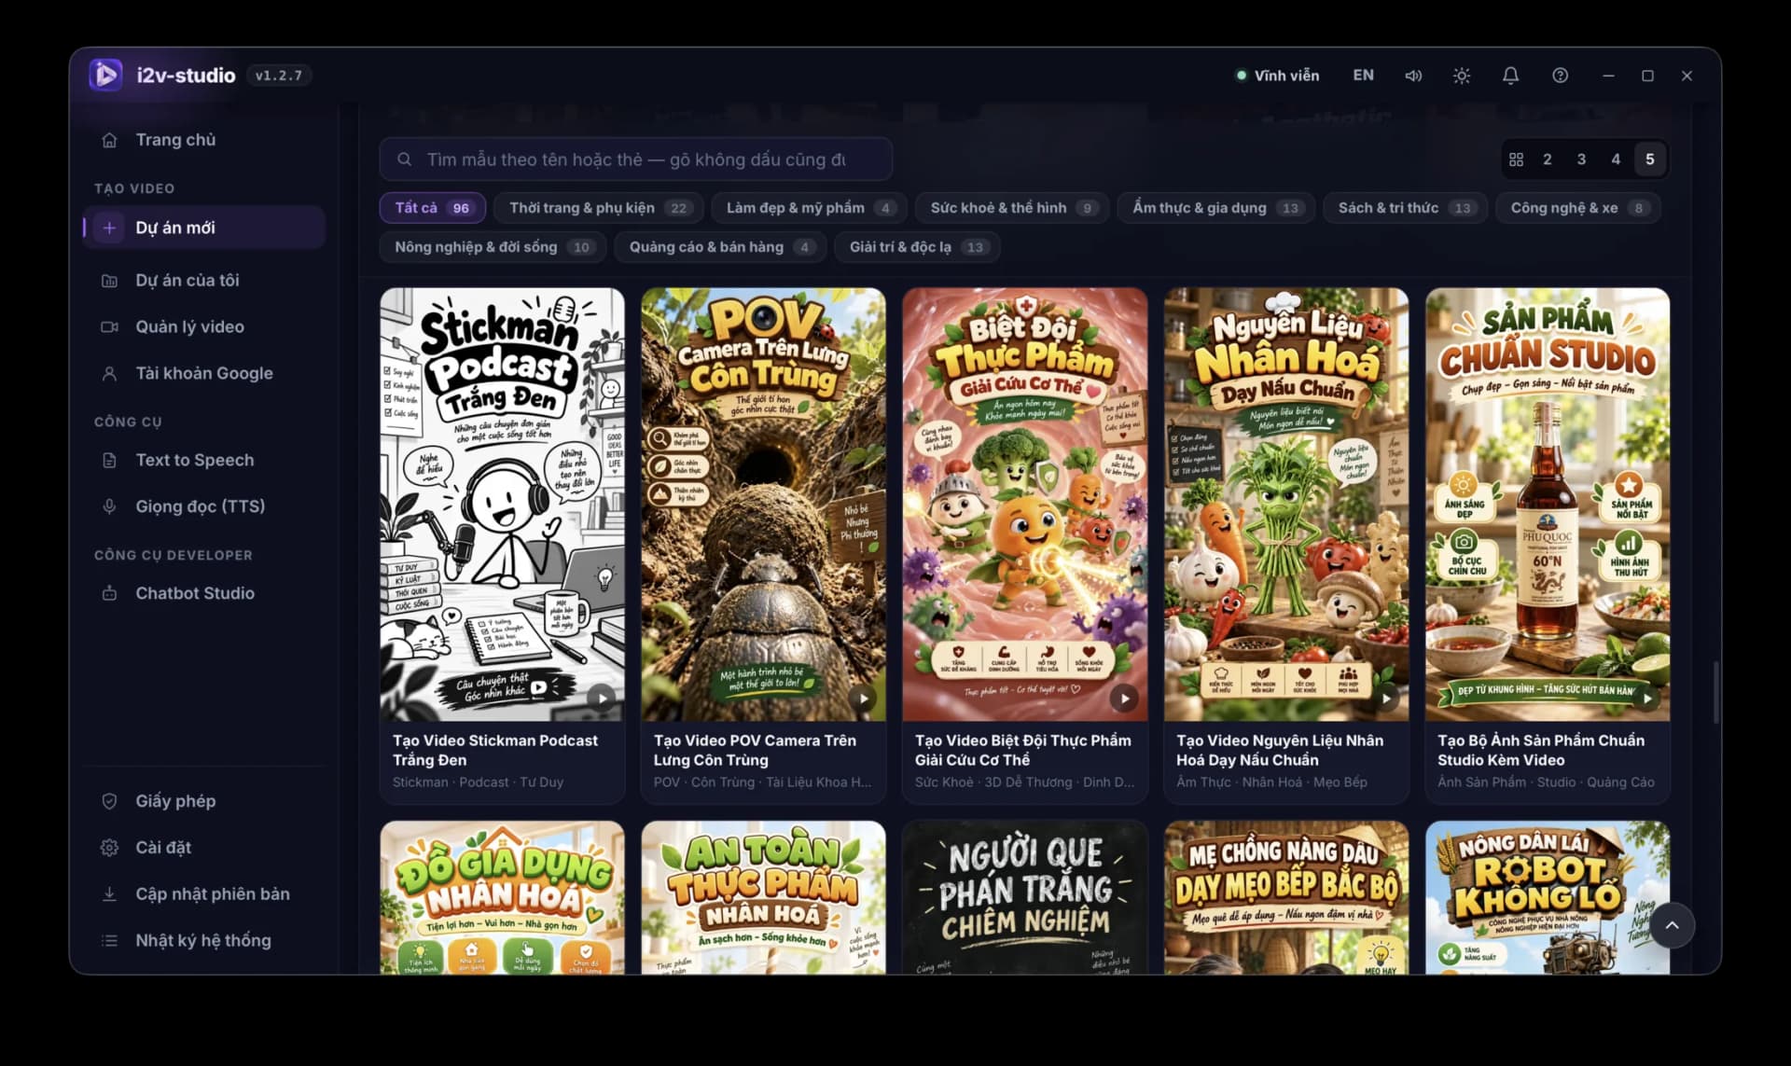Click the v1.2.7 version badge

279,76
